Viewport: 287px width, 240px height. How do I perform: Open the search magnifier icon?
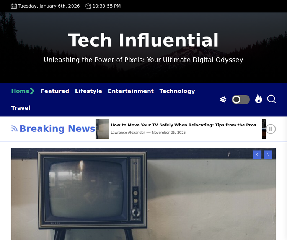tap(271, 99)
